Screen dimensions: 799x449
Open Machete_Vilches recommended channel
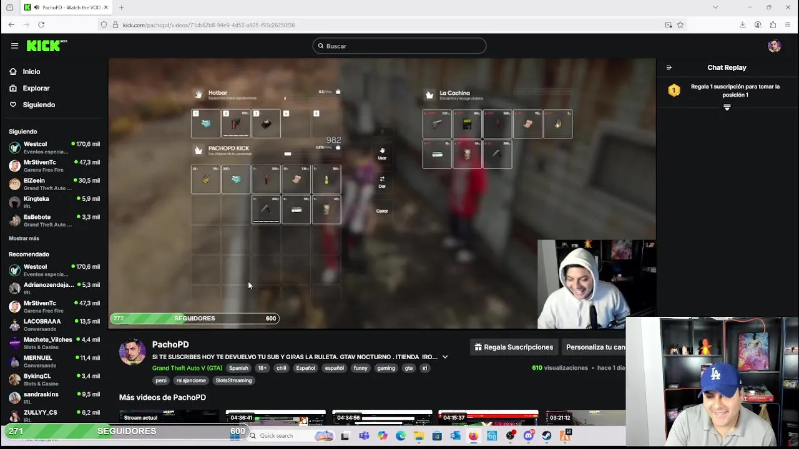pos(54,343)
